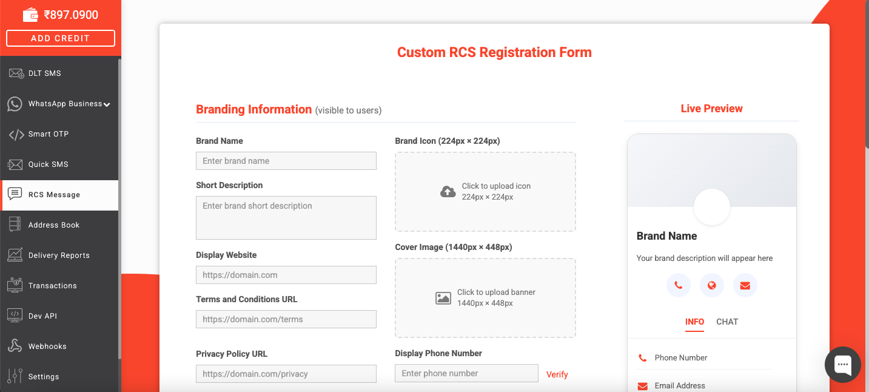
Task: Go to Quick SMS page
Action: click(59, 164)
